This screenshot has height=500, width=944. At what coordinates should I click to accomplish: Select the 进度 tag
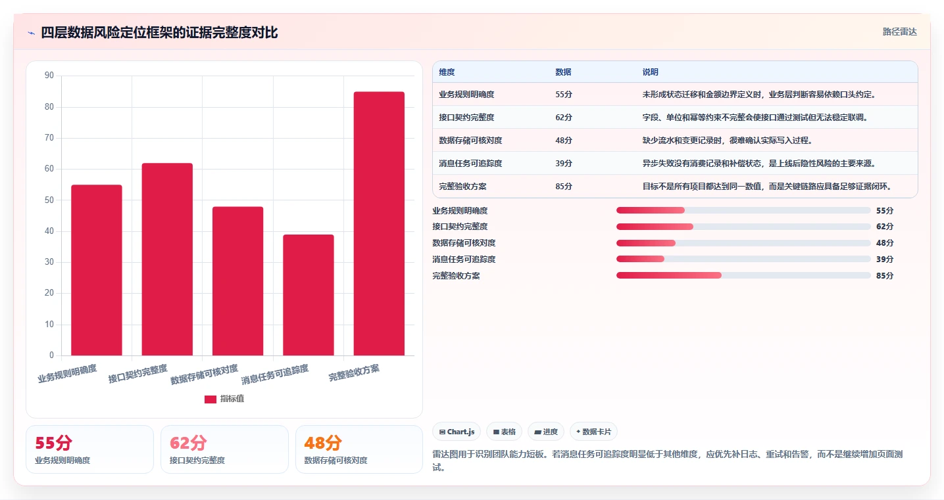click(x=546, y=432)
